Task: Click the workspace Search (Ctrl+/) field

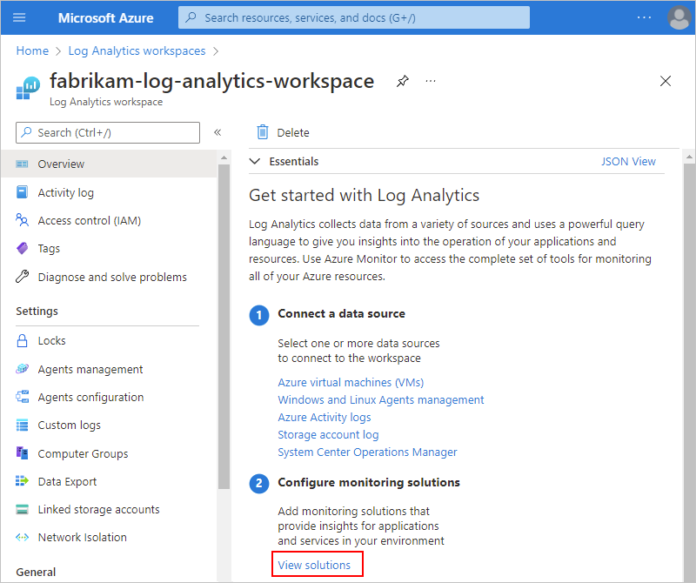Action: (x=107, y=132)
